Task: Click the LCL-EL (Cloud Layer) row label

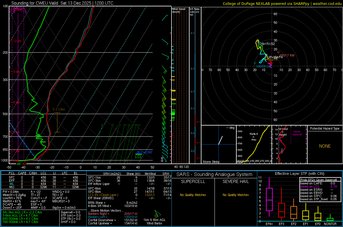Action: [103, 195]
